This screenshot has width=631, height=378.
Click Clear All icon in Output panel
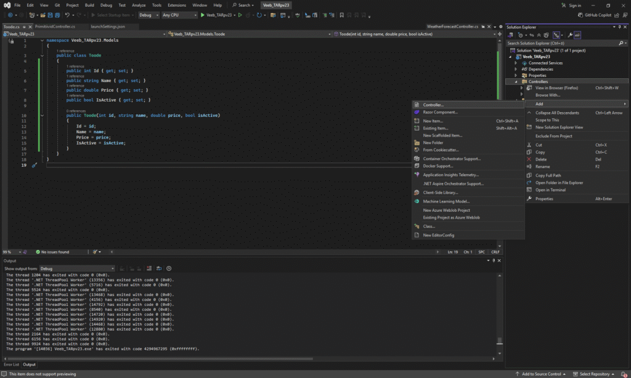click(x=150, y=268)
